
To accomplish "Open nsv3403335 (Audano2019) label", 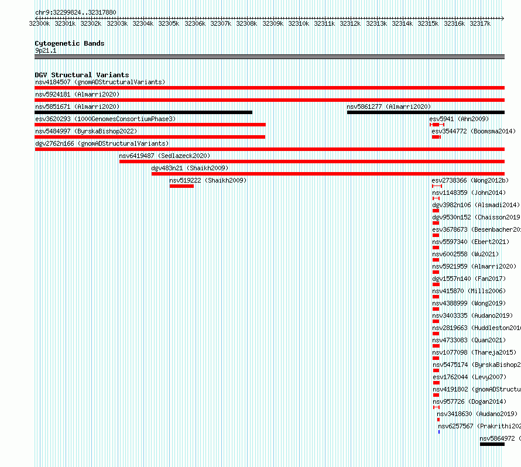I will 472,315.
